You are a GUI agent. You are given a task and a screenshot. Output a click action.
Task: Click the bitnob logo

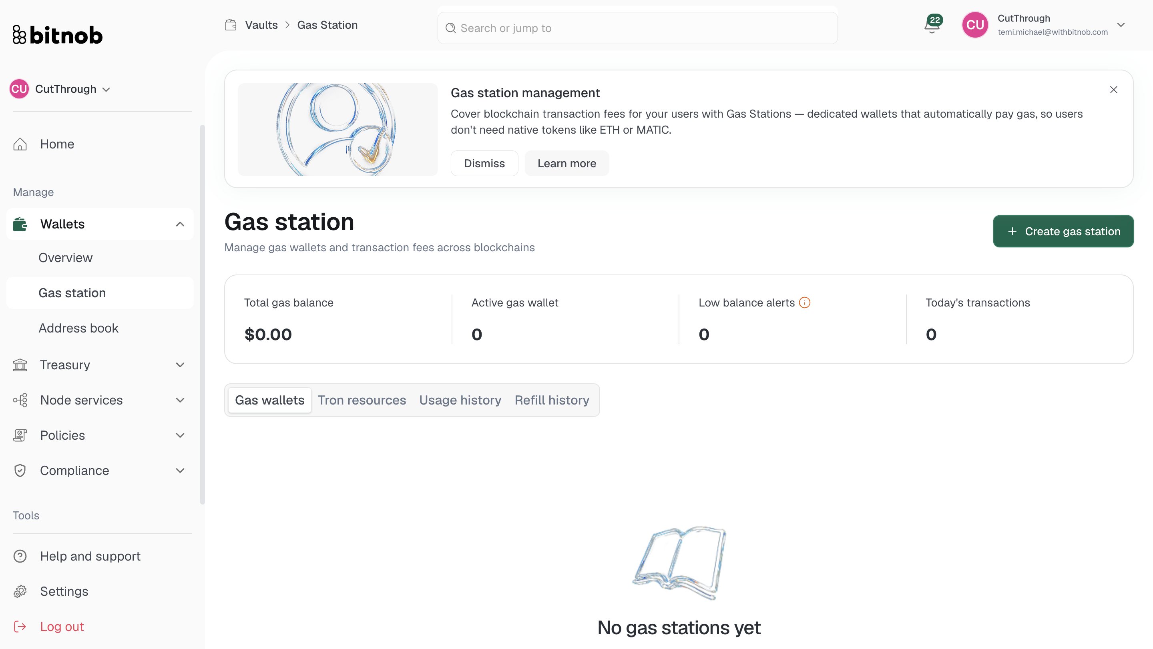point(58,35)
